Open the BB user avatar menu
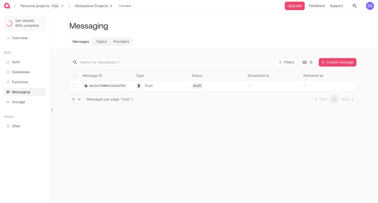378x203 pixels. click(x=370, y=6)
